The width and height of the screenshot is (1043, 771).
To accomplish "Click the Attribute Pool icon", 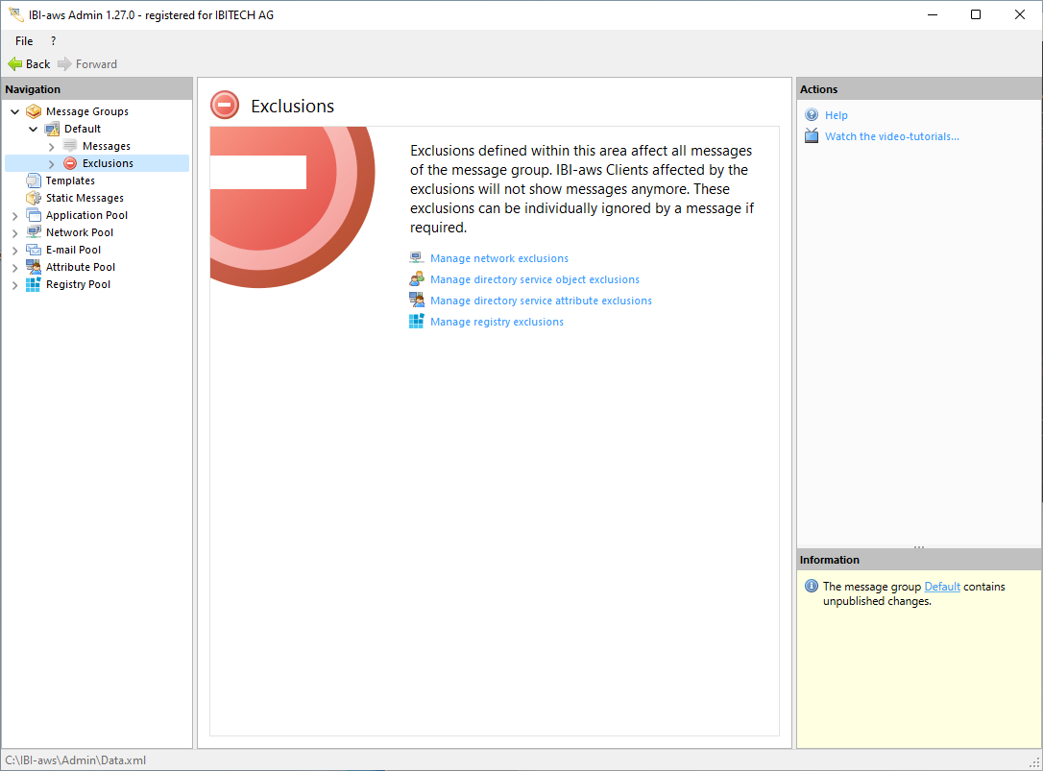I will click(34, 267).
